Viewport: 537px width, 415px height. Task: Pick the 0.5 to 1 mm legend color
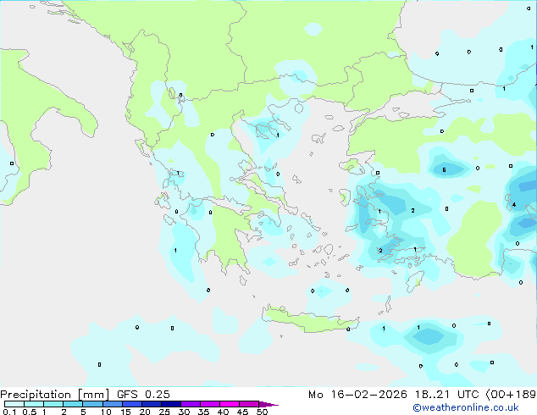(34, 404)
